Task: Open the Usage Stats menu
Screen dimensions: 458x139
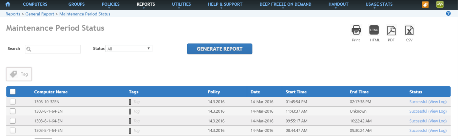Action: 379,4
